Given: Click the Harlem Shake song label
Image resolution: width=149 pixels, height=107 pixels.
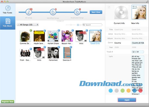Looking at the screenshot, I should [x=53, y=43].
